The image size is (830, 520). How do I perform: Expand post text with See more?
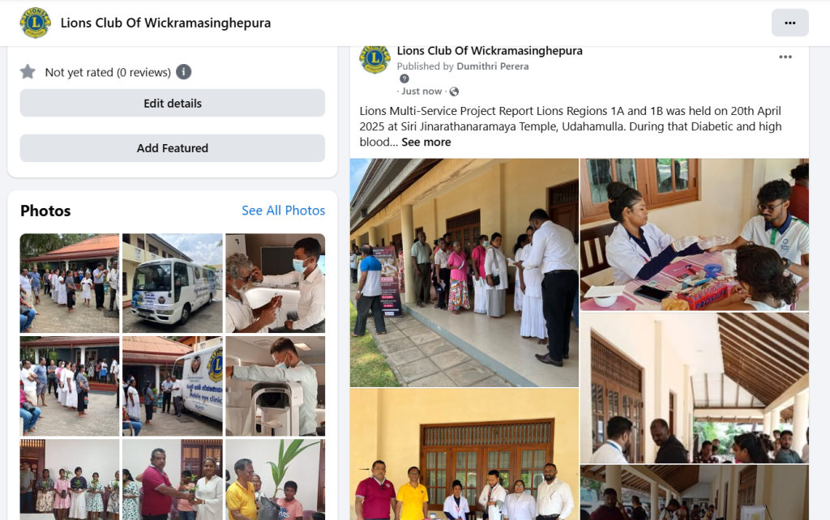(x=426, y=143)
